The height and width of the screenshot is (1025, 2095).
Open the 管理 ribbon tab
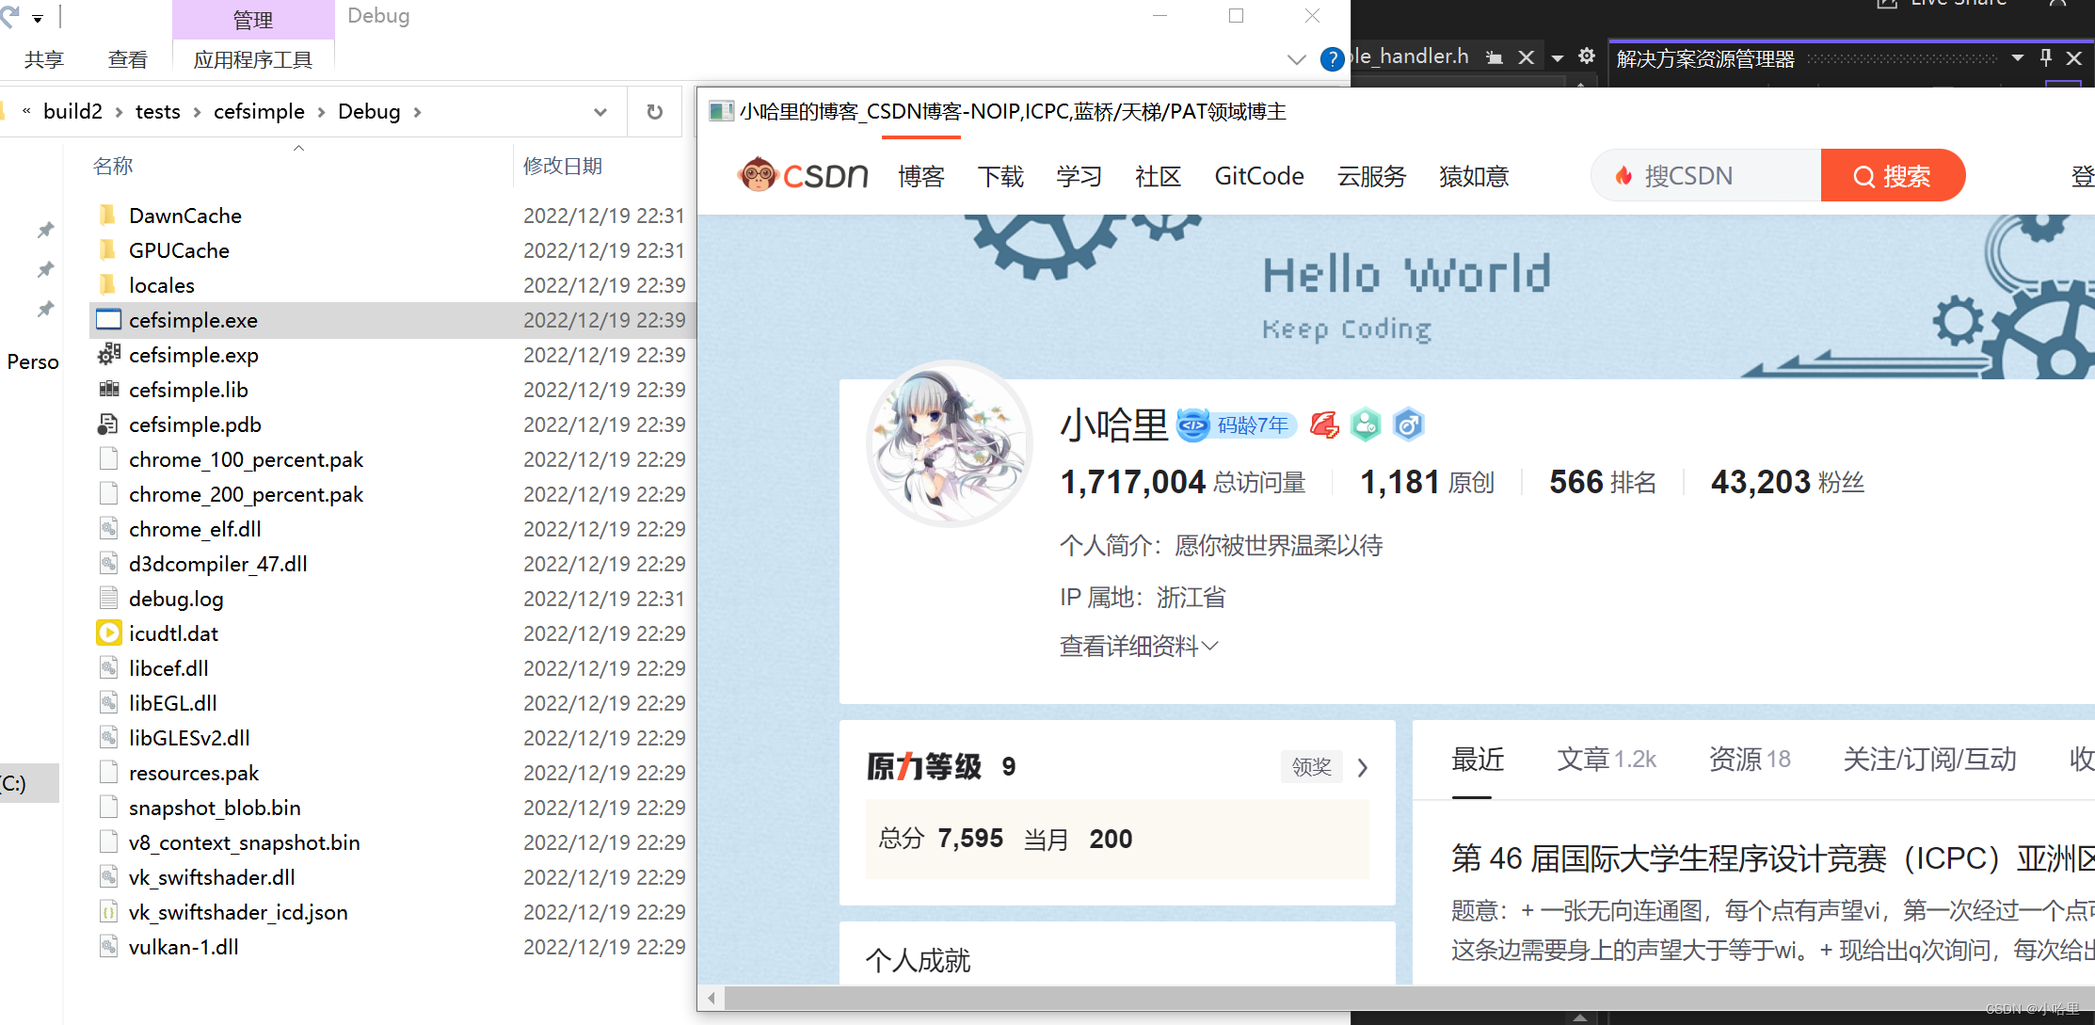click(x=252, y=20)
